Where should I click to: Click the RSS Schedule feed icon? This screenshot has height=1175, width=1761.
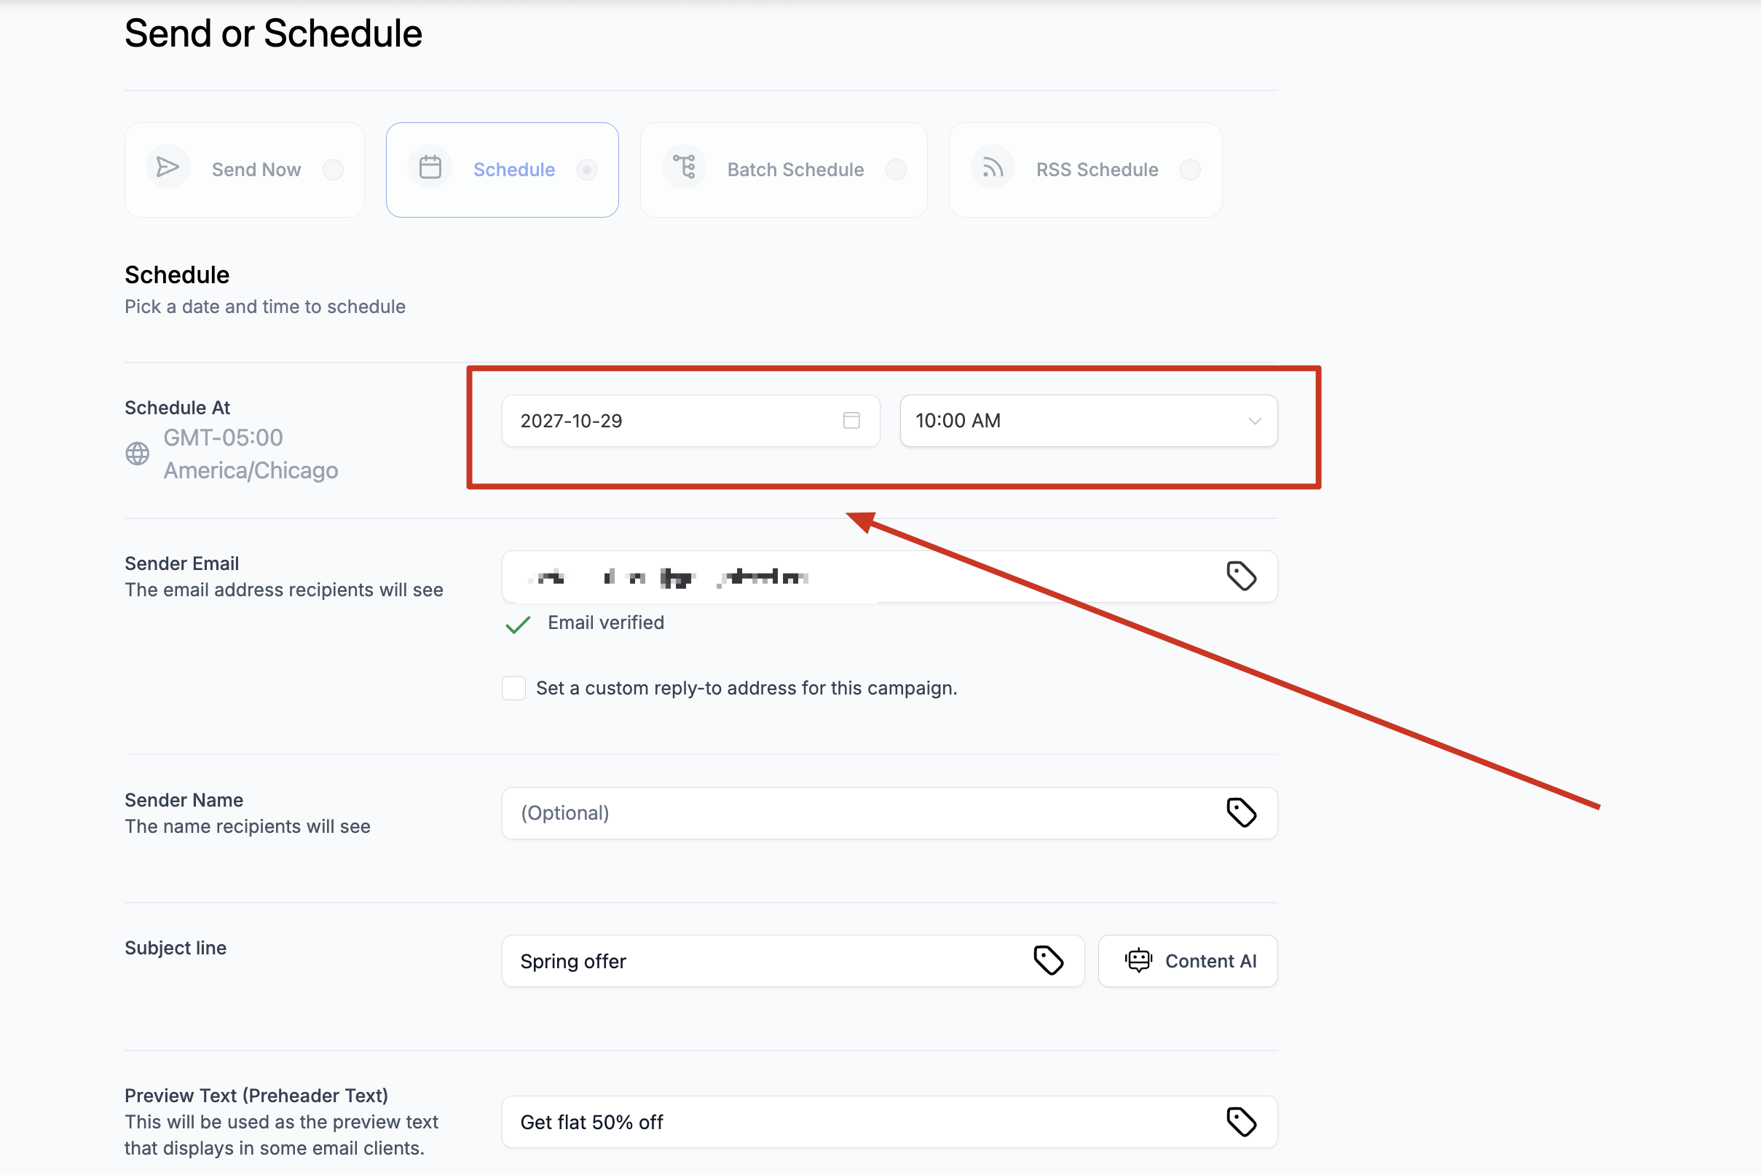coord(993,168)
